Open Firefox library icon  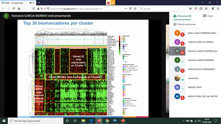coord(190,9)
